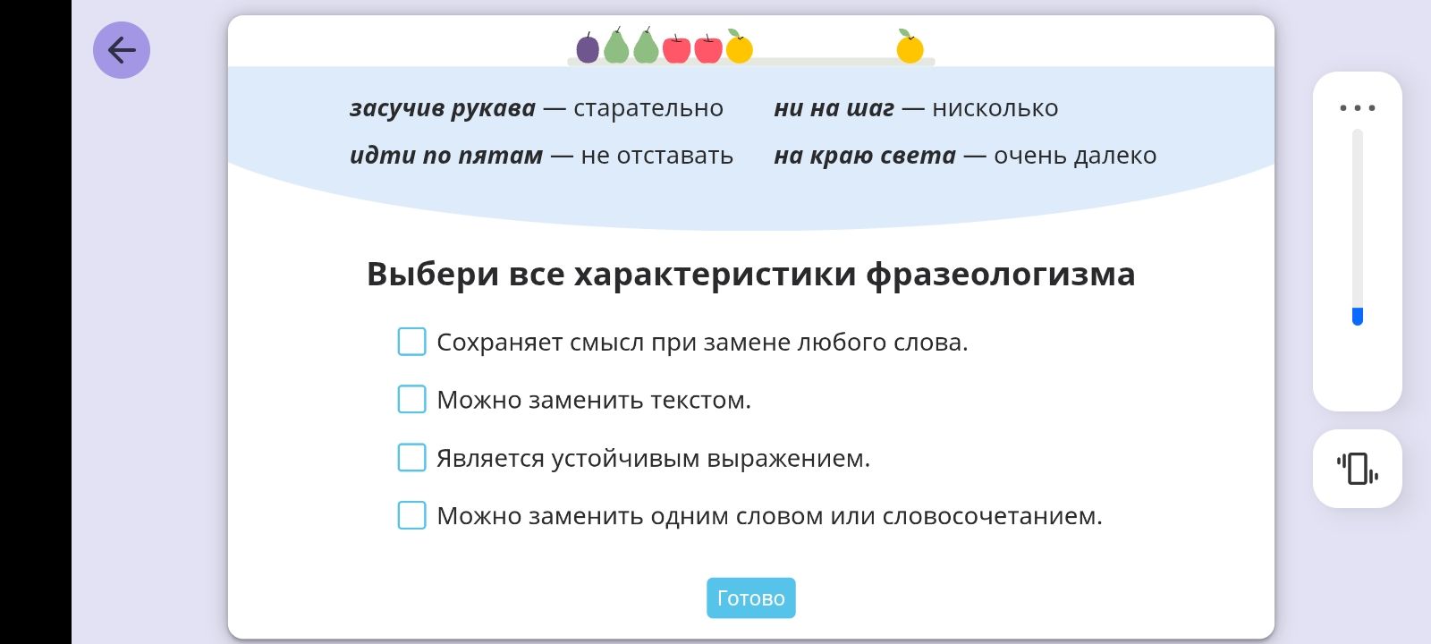Click the blue volume slider handle
Viewport: 1431px width, 644px height.
1357,317
